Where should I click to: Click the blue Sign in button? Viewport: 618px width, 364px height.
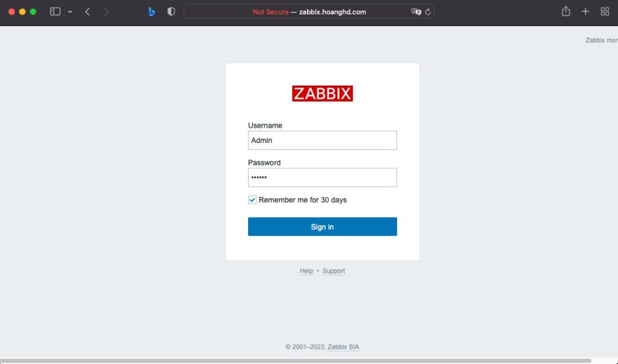click(322, 227)
